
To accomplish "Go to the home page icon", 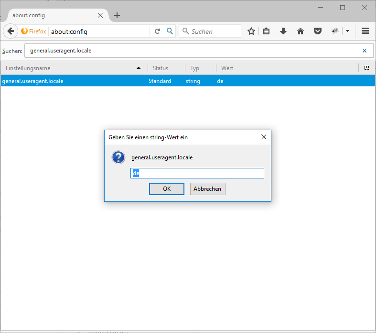I will [301, 31].
